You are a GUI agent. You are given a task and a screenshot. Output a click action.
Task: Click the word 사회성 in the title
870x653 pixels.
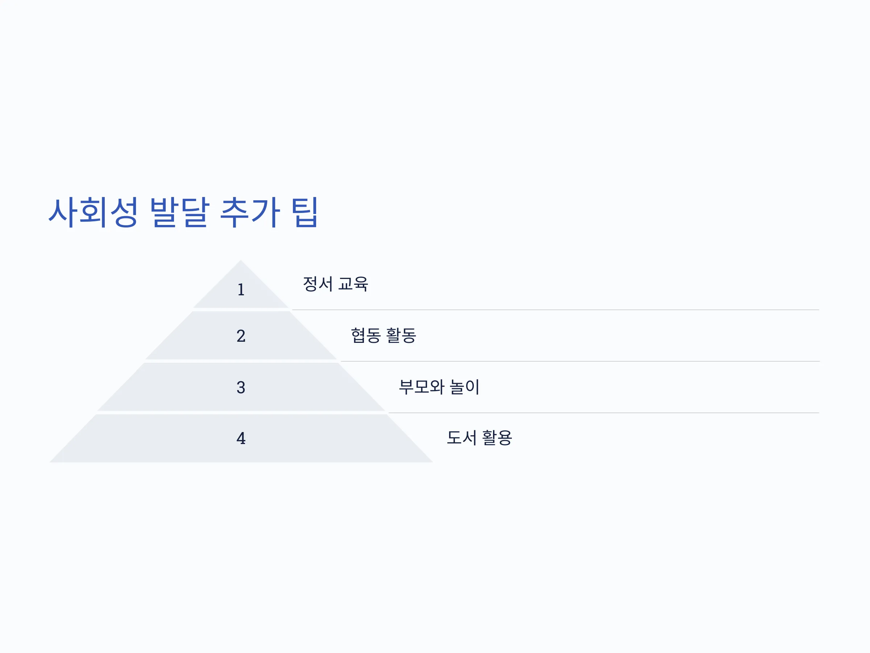93,212
